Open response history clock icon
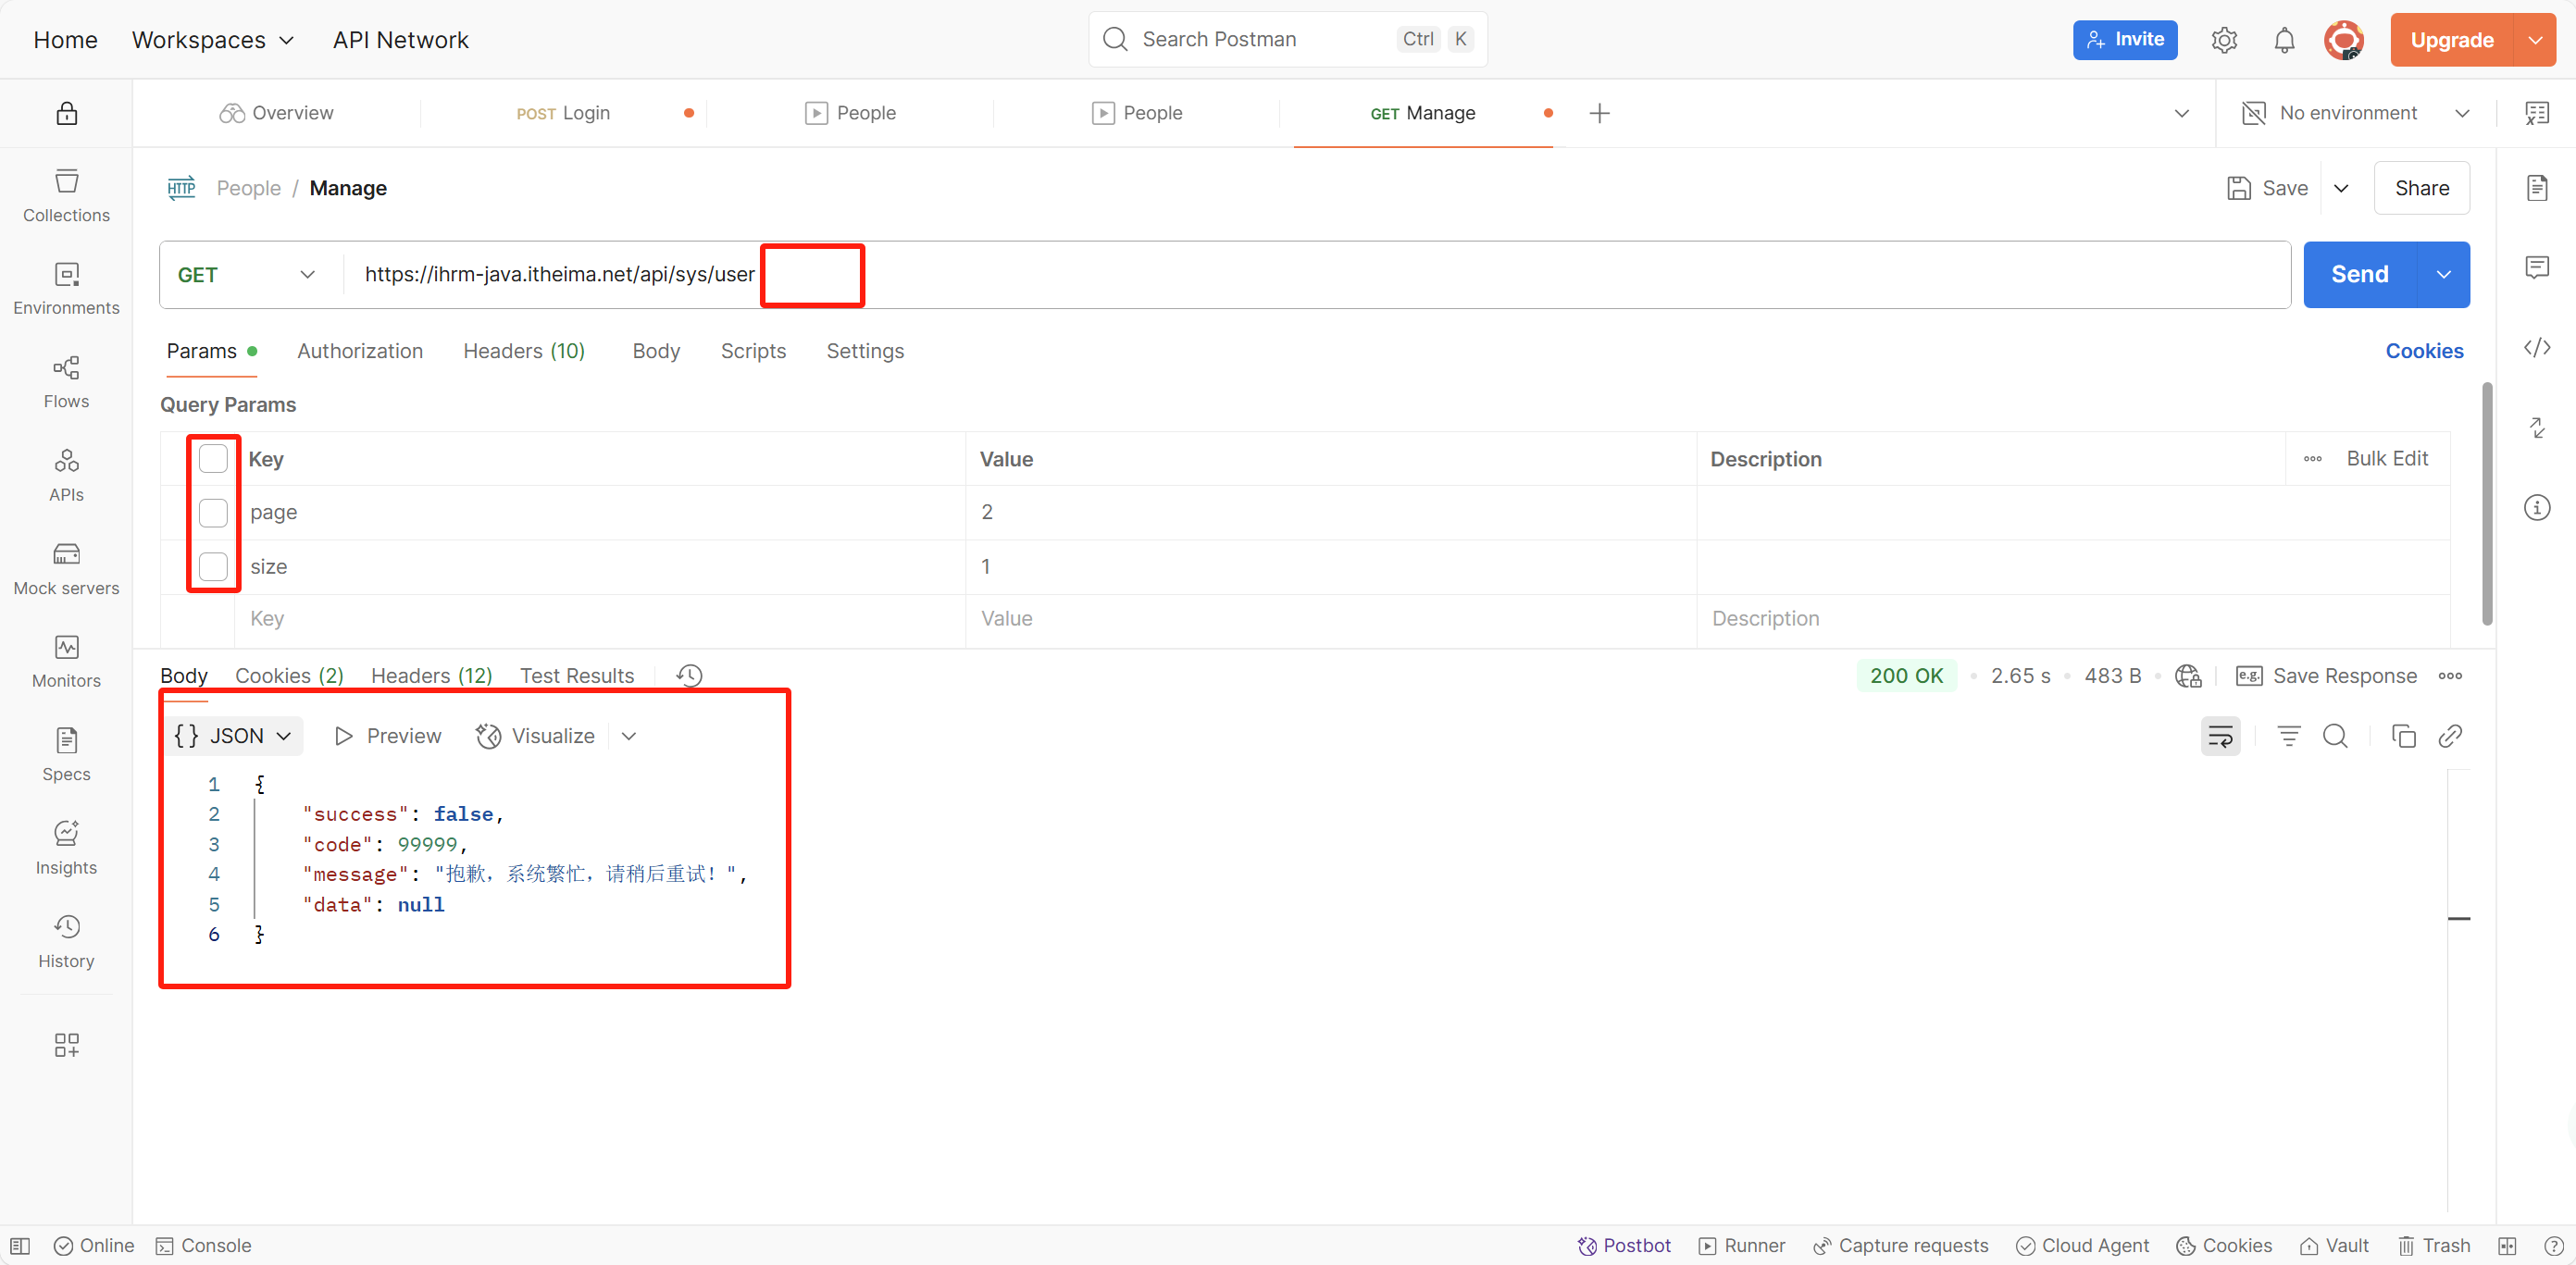This screenshot has width=2576, height=1265. click(689, 676)
